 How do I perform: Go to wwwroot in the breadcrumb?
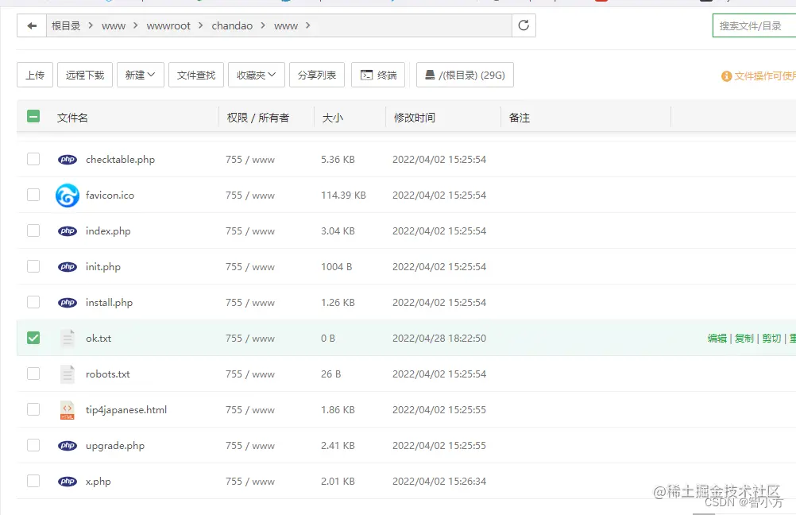point(168,26)
